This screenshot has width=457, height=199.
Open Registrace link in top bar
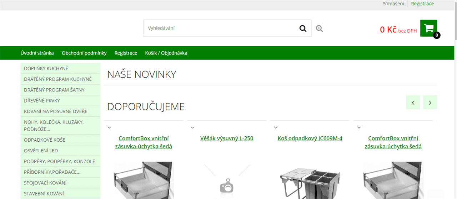(x=422, y=4)
